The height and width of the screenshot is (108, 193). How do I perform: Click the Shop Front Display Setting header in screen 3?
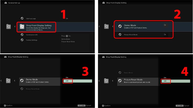(x=18, y=57)
